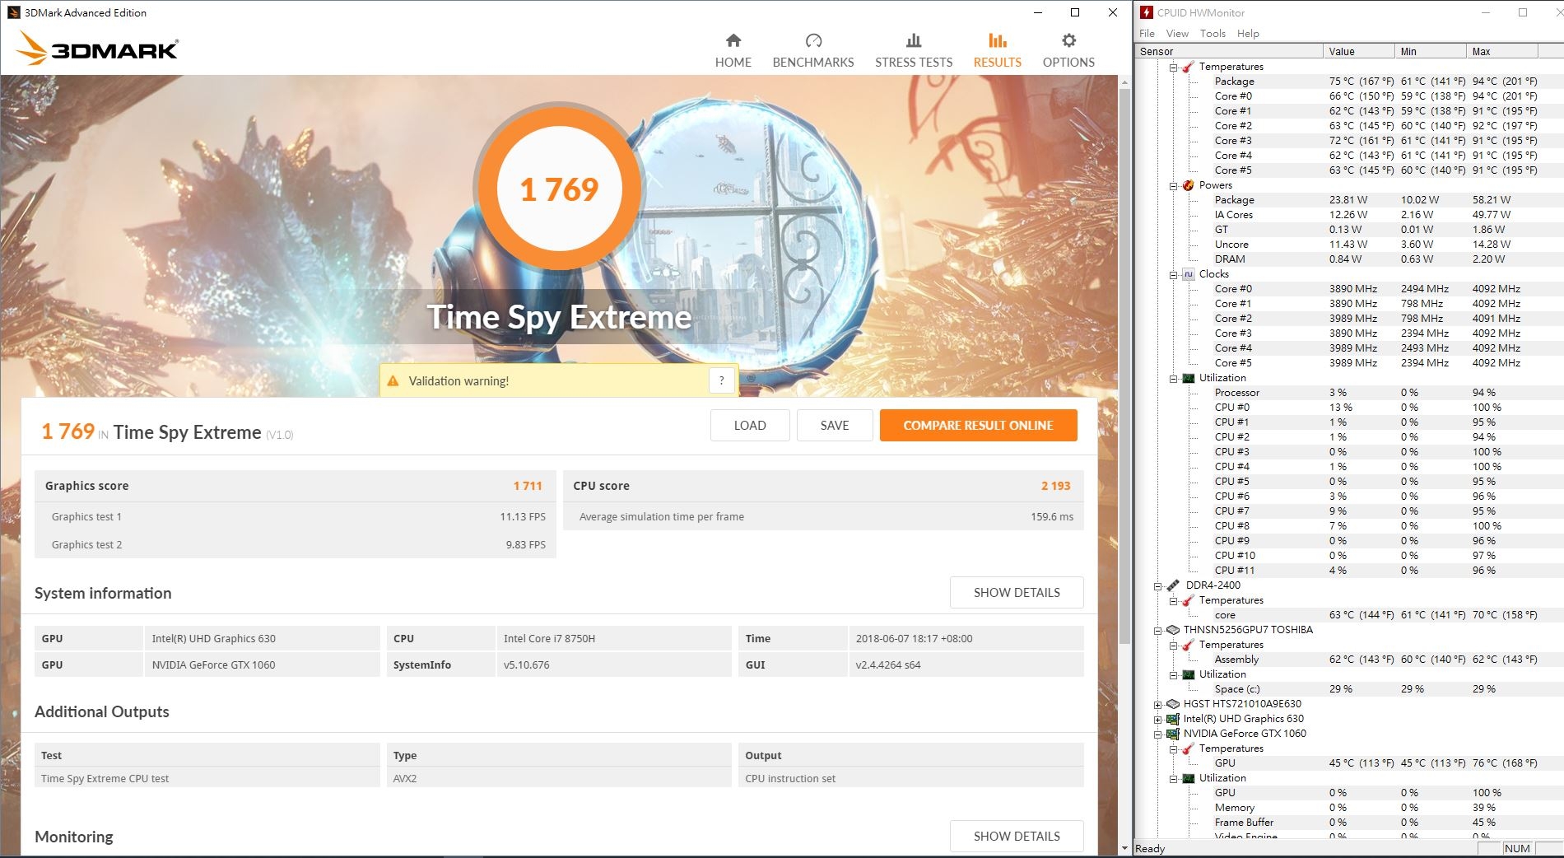This screenshot has height=858, width=1564.
Task: Click the TOSHIBA drive icon
Action: click(1173, 630)
